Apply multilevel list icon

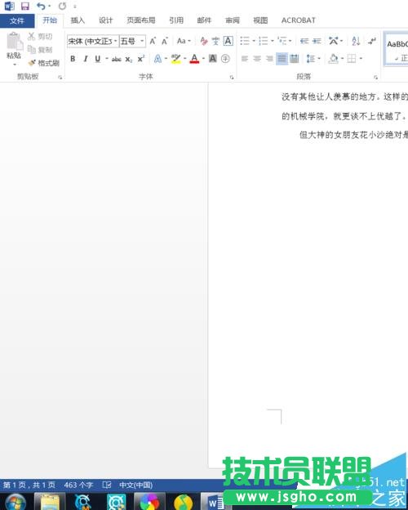pos(282,41)
